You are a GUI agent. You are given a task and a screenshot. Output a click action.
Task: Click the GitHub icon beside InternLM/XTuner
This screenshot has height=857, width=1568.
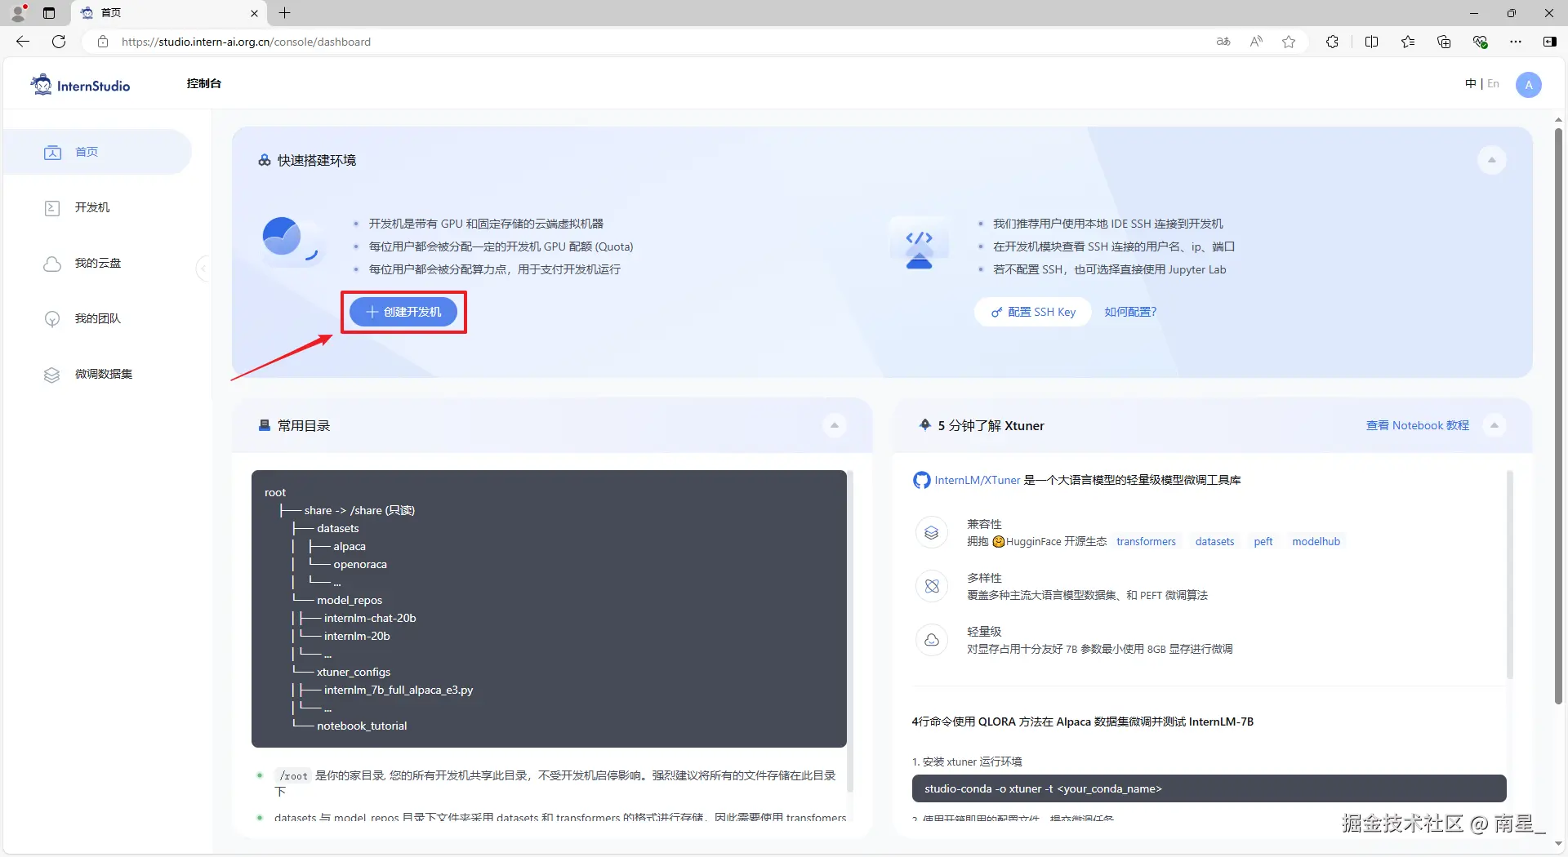point(921,480)
